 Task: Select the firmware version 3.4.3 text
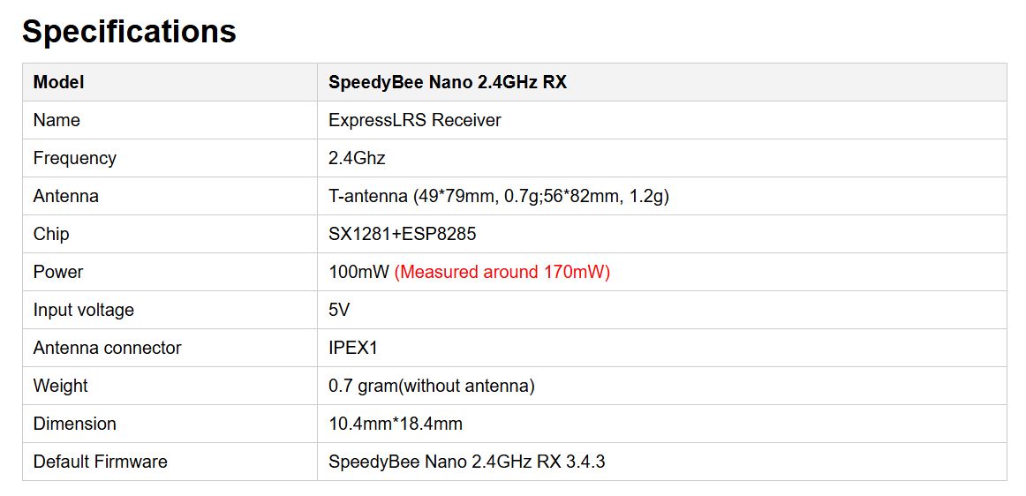587,462
